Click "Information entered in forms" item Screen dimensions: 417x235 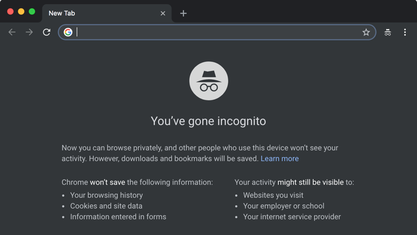pyautogui.click(x=118, y=217)
